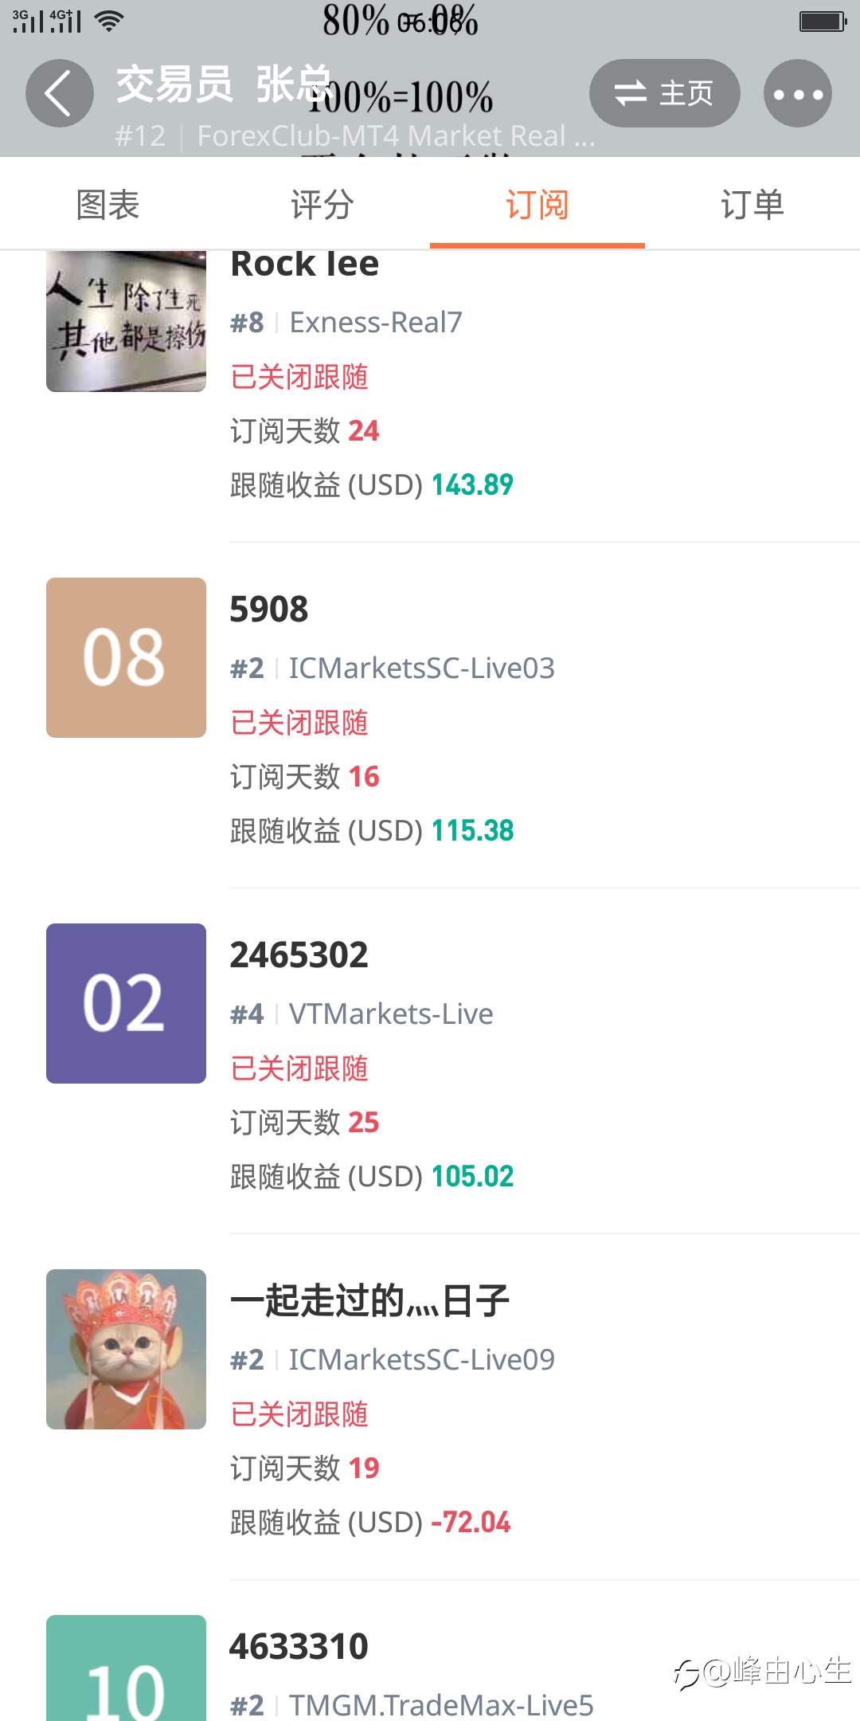860x1721 pixels.
Task: Tap the Rock lee subscriber name
Action: pyautogui.click(x=305, y=264)
